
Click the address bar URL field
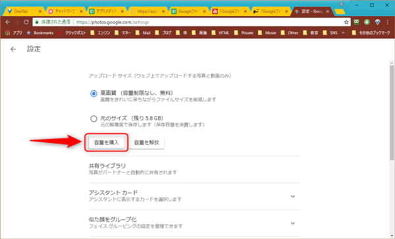[x=192, y=22]
